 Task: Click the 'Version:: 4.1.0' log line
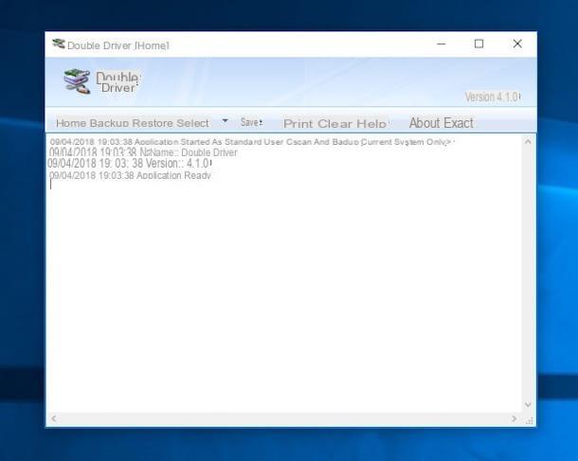[129, 163]
